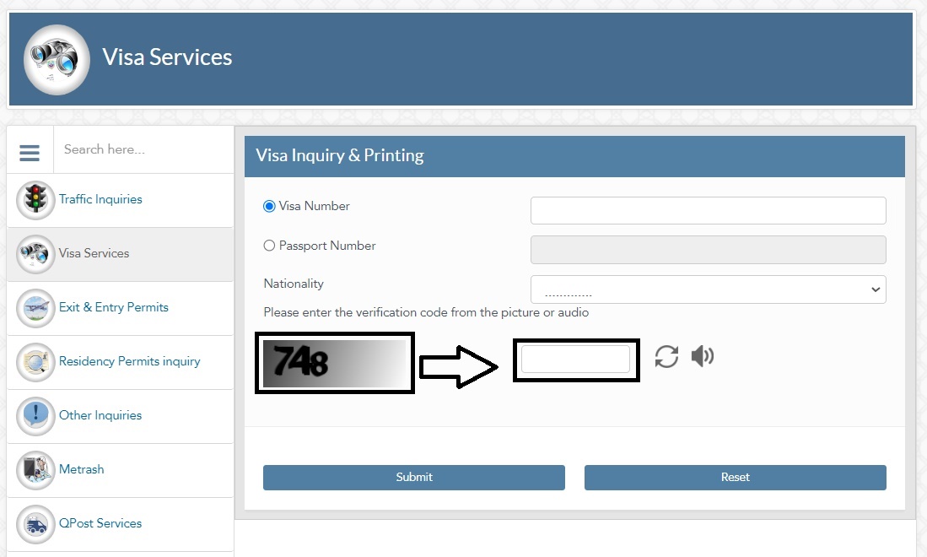Click the sidebar Search here field
The image size is (927, 557).
tap(142, 149)
